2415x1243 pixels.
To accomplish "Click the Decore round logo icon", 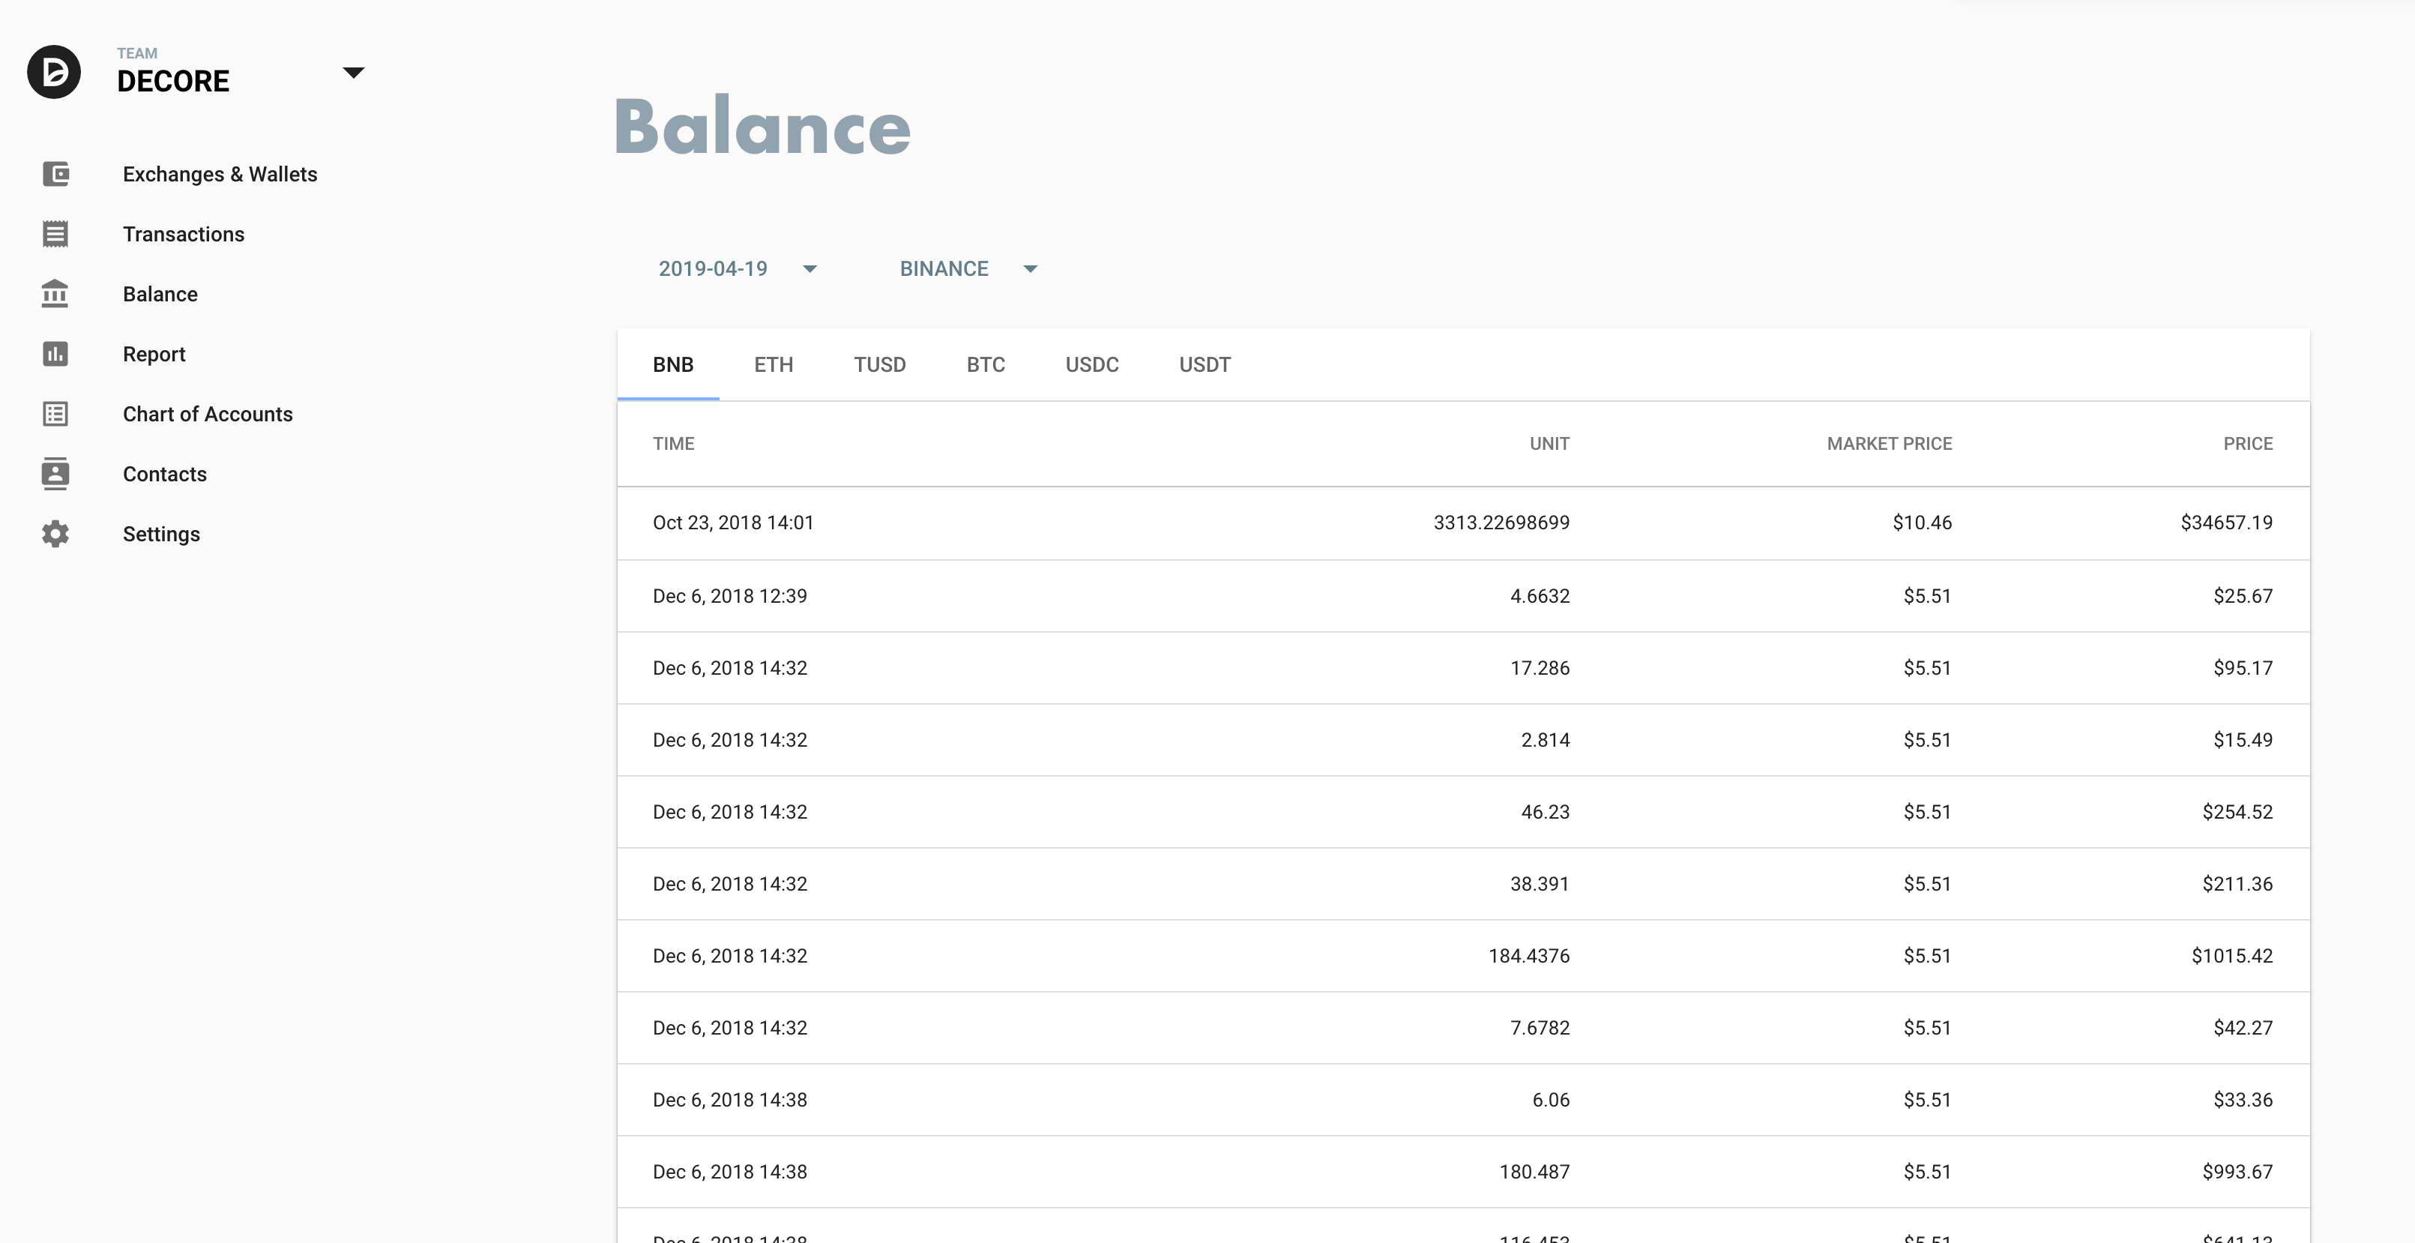I will point(53,71).
